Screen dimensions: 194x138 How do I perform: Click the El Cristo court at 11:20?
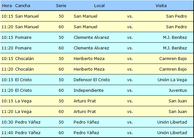click(23, 91)
